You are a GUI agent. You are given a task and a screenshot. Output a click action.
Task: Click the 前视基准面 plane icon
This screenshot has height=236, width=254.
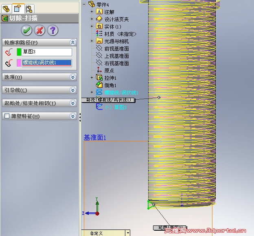(99, 48)
